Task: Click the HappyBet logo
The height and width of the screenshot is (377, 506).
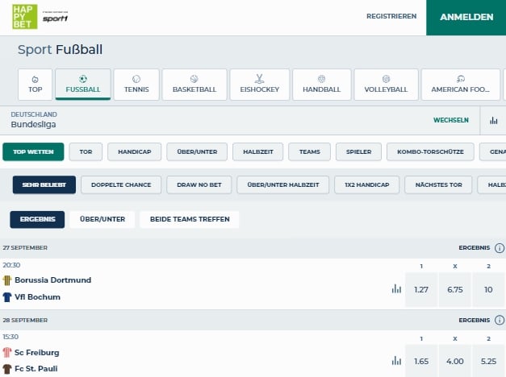Action: coord(25,17)
